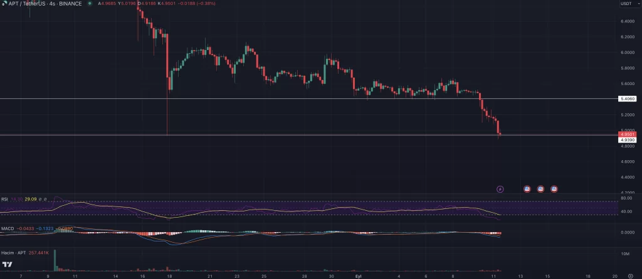642x279 pixels.
Task: Click the red 4.9501 current price label
Action: click(x=627, y=134)
